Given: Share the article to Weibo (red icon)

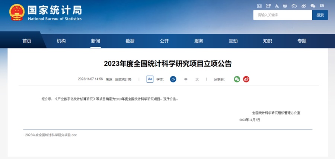Looking at the screenshot, I should click(246, 79).
